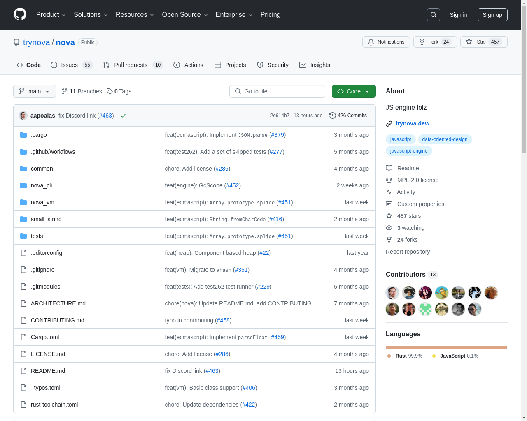Viewport: 527px width, 421px height.
Task: Click the Sign up button
Action: [492, 15]
